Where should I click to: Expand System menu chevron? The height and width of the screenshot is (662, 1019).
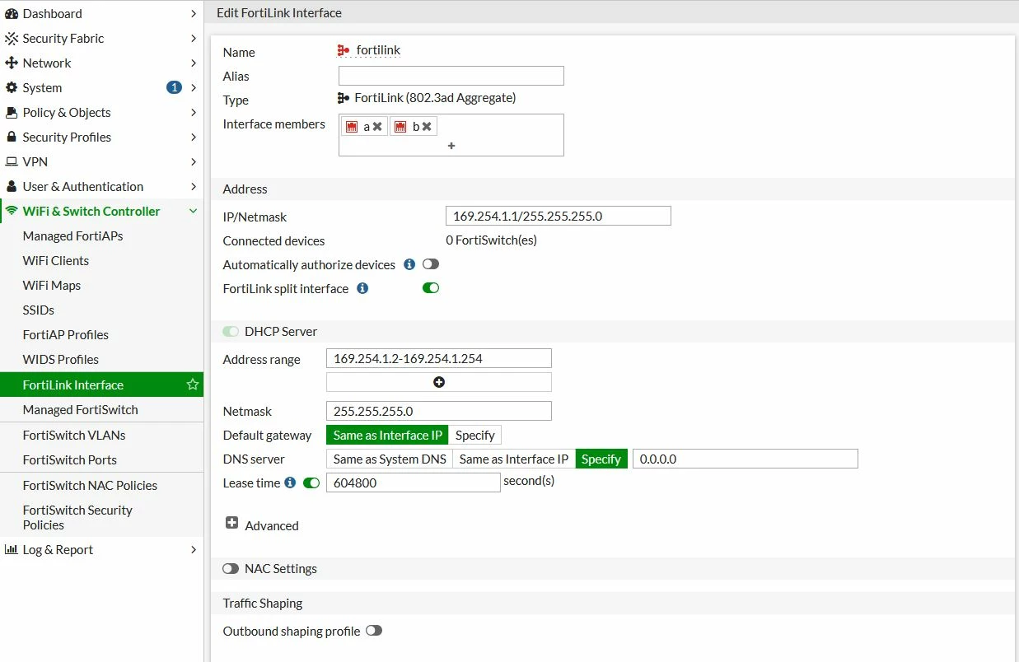tap(193, 88)
